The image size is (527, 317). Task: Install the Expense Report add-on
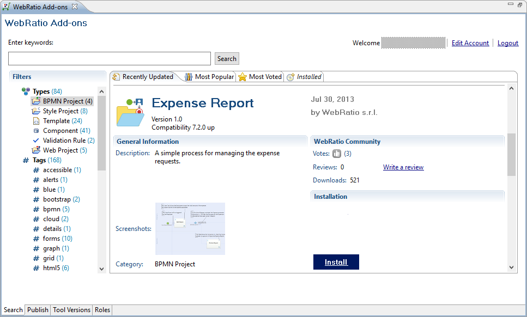click(x=336, y=262)
